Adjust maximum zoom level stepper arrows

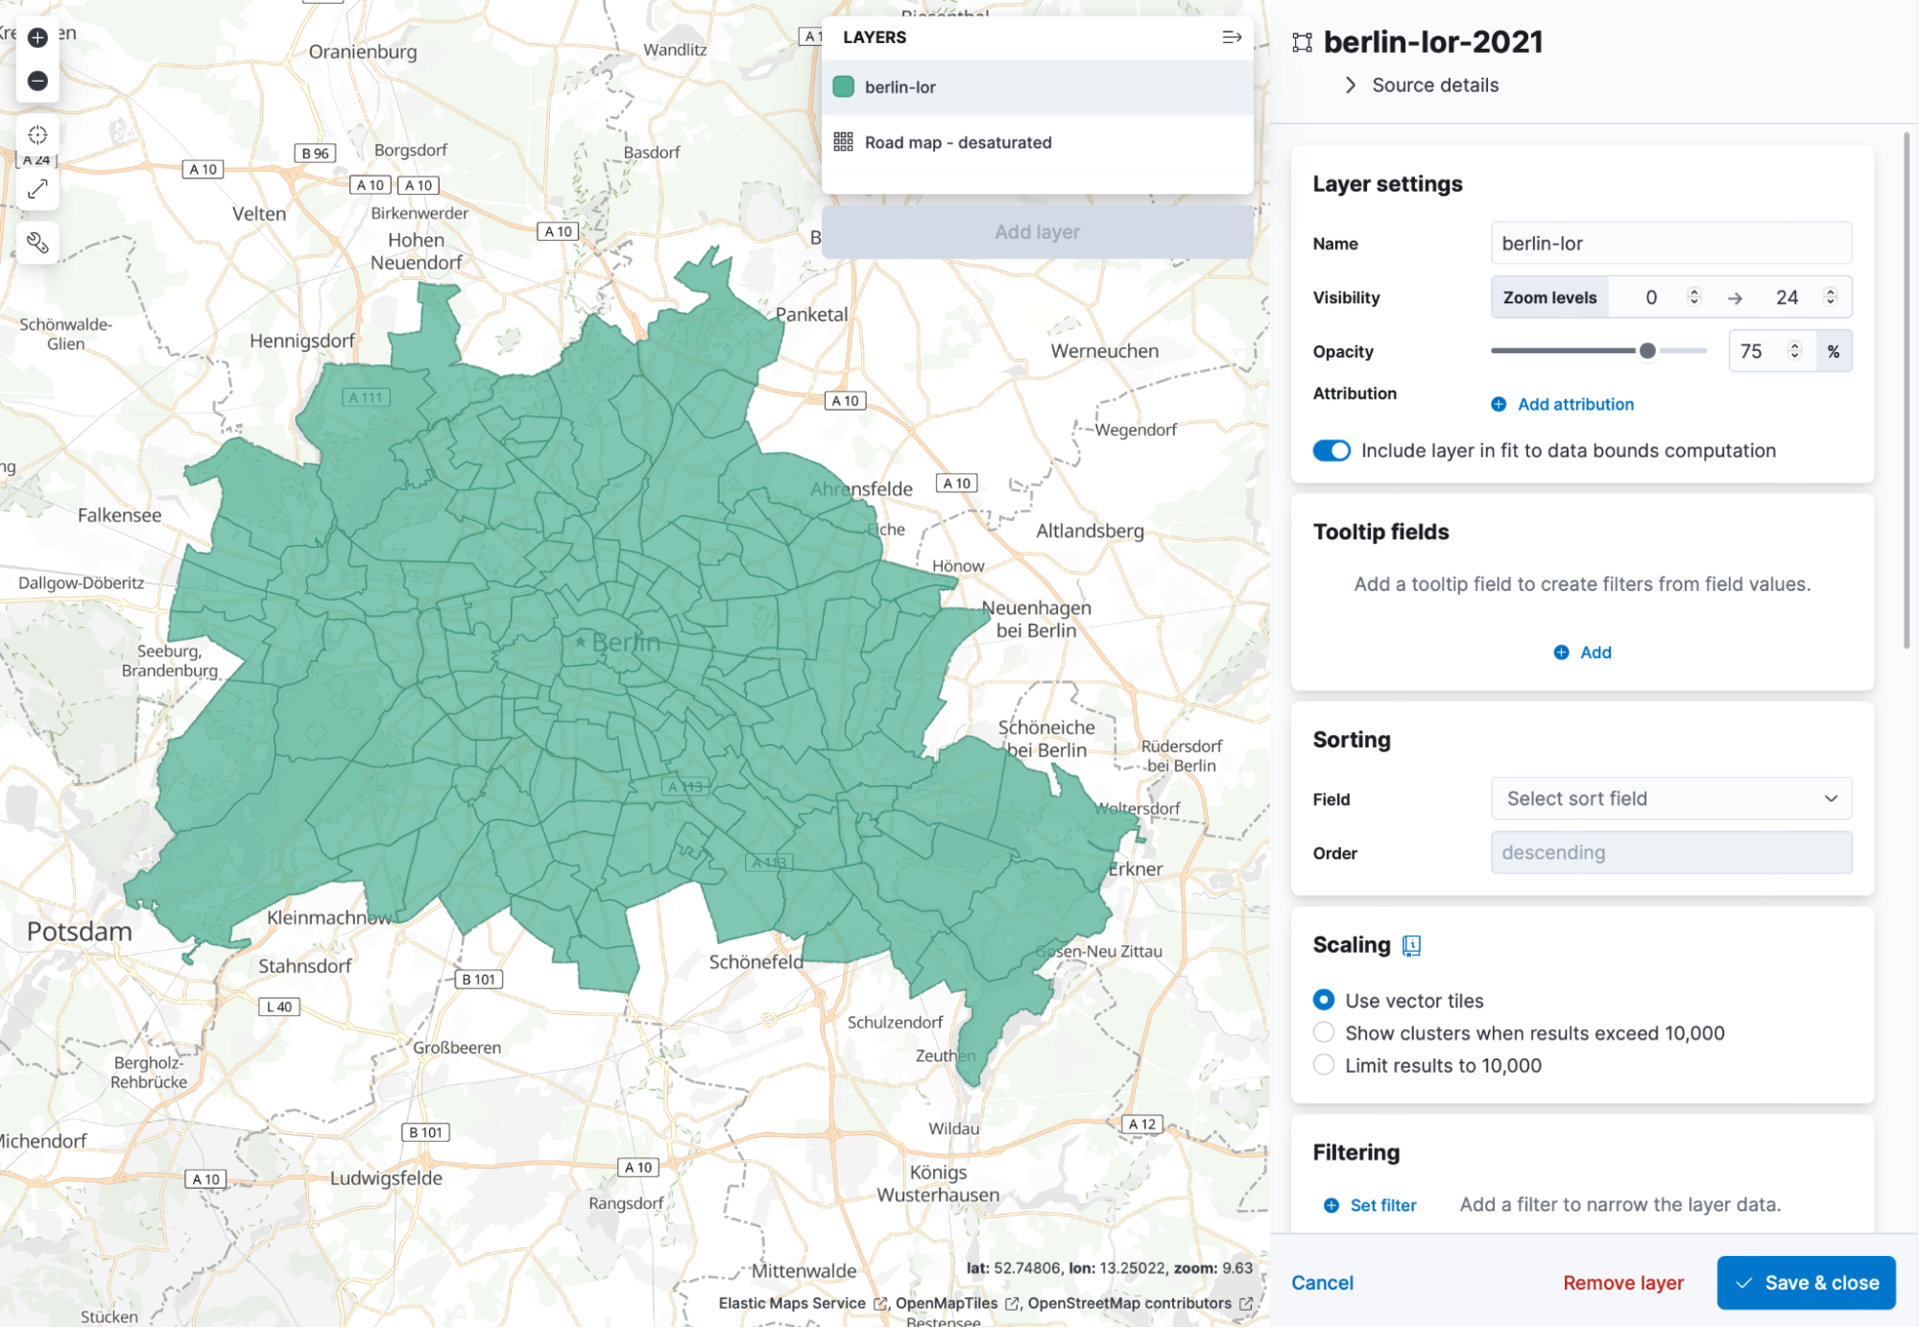(1831, 297)
